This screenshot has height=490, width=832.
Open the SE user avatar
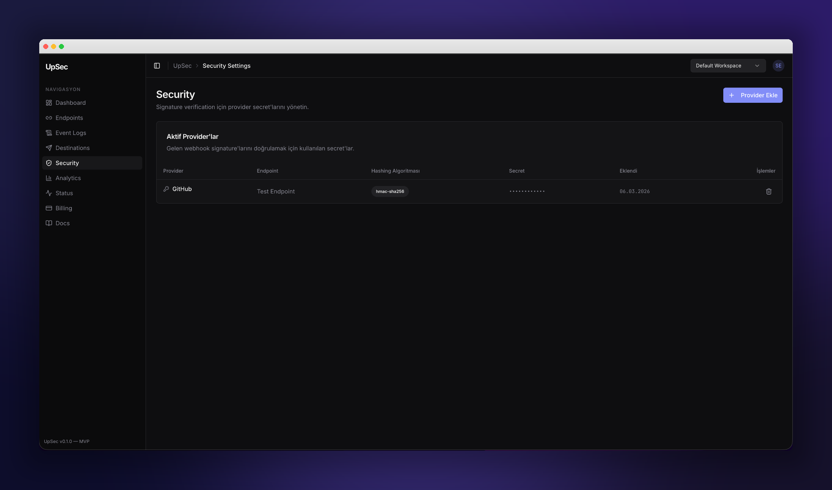click(778, 66)
